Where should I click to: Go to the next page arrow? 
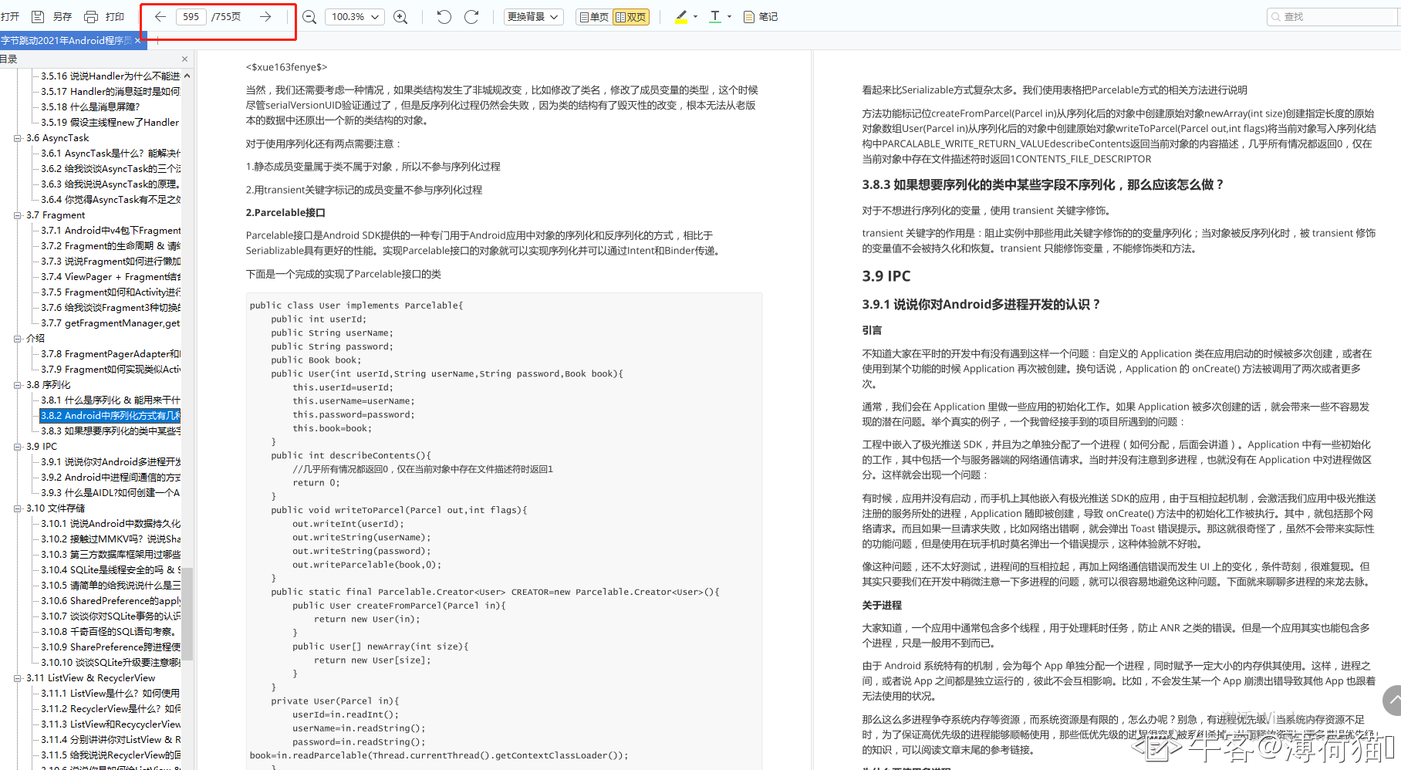(x=265, y=16)
